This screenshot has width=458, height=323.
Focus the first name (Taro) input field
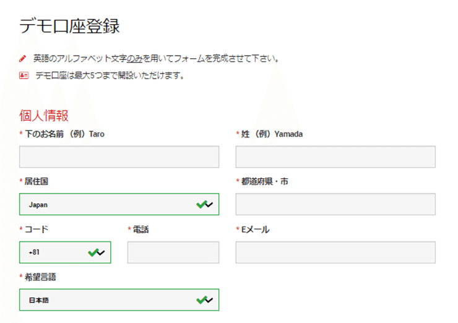tap(119, 157)
